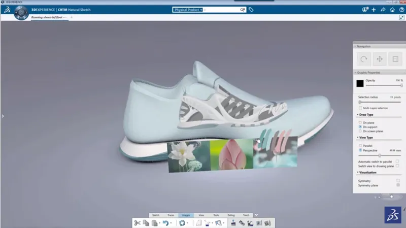This screenshot has height=228, width=406.
Task: Click the link chain image tool icon
Action: (242, 223)
